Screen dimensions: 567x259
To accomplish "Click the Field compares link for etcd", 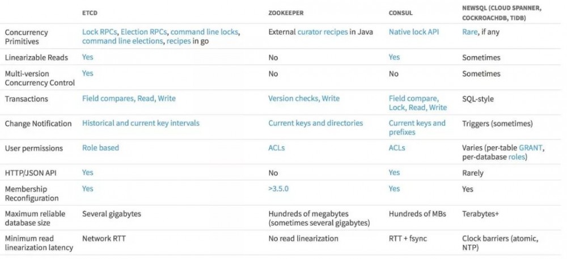I will pyautogui.click(x=107, y=99).
